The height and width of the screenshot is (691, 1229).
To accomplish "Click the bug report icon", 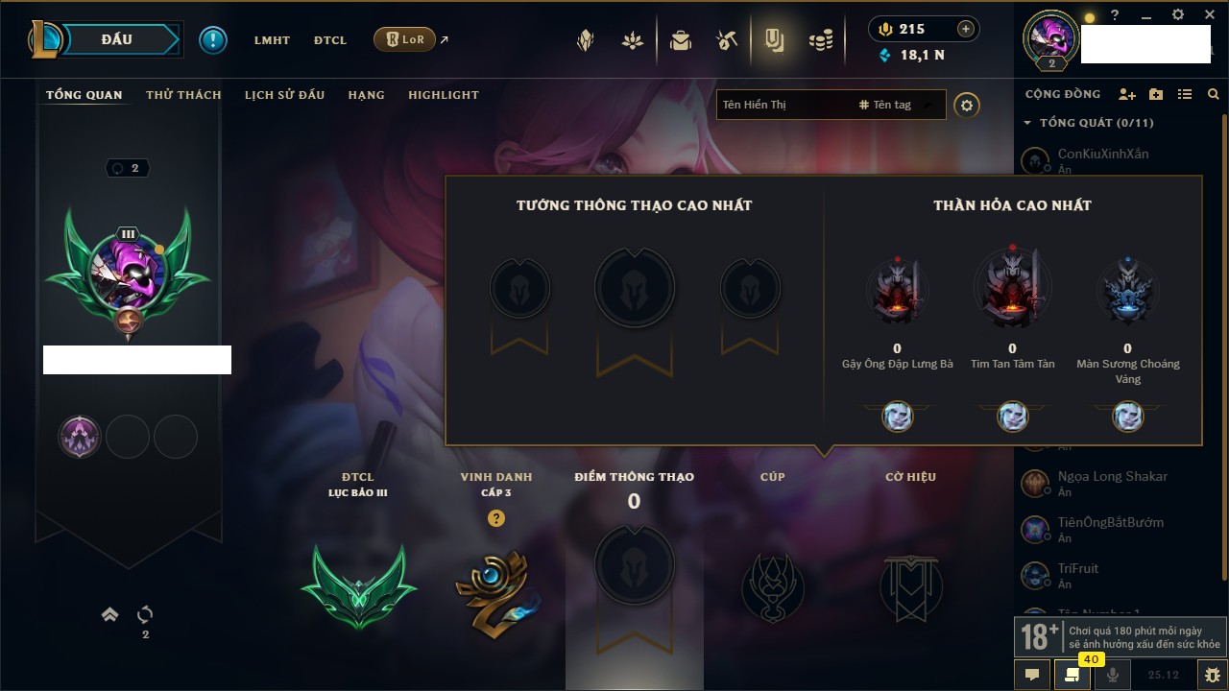I will tap(1213, 675).
